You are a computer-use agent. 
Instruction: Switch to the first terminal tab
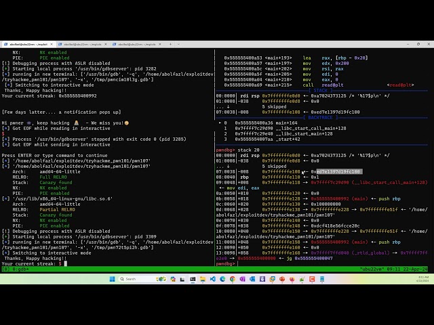[28, 44]
